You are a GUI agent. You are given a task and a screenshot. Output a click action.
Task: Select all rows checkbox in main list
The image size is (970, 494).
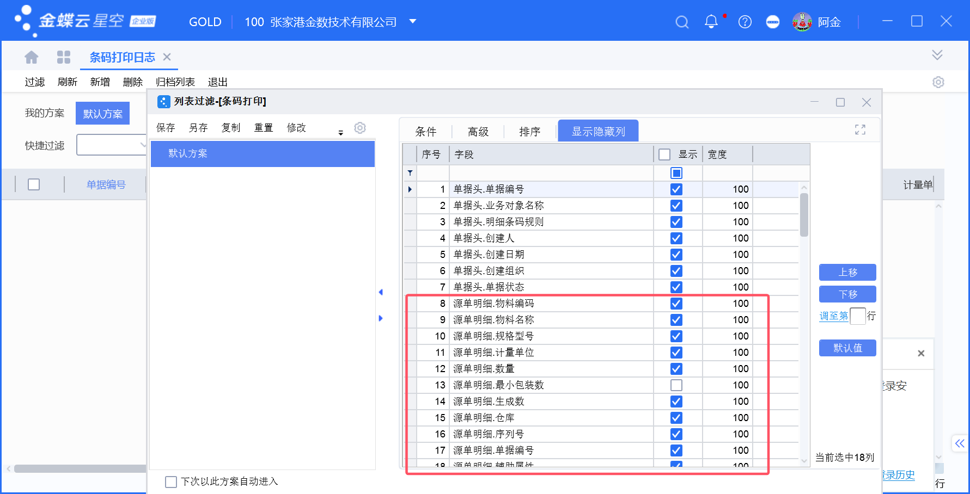coord(34,184)
